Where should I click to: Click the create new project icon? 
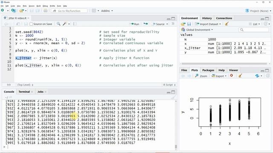[14, 11]
